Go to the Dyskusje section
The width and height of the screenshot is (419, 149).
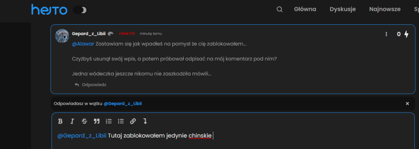(x=343, y=9)
